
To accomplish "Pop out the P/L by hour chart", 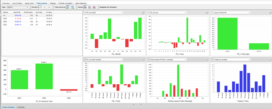I will [207, 12].
